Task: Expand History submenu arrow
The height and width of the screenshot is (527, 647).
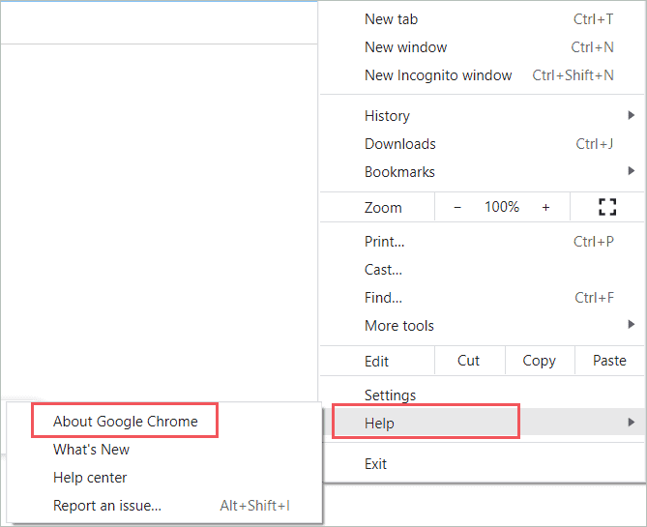Action: coord(631,115)
